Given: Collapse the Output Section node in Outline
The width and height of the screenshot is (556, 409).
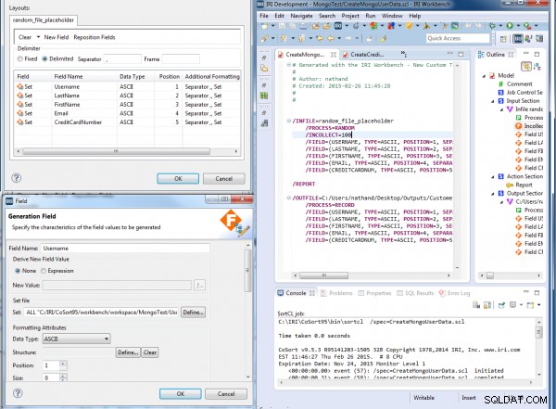Looking at the screenshot, I should click(x=493, y=194).
